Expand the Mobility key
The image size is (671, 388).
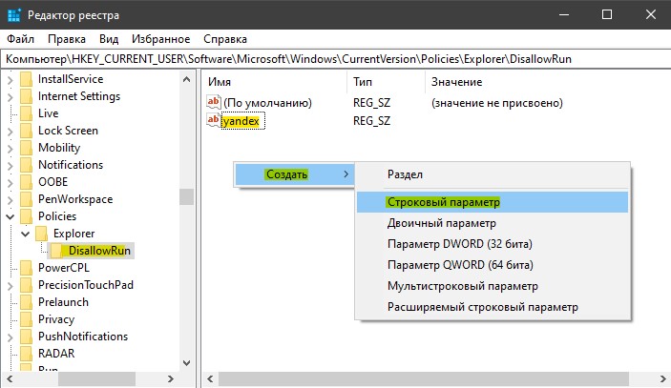(x=10, y=148)
